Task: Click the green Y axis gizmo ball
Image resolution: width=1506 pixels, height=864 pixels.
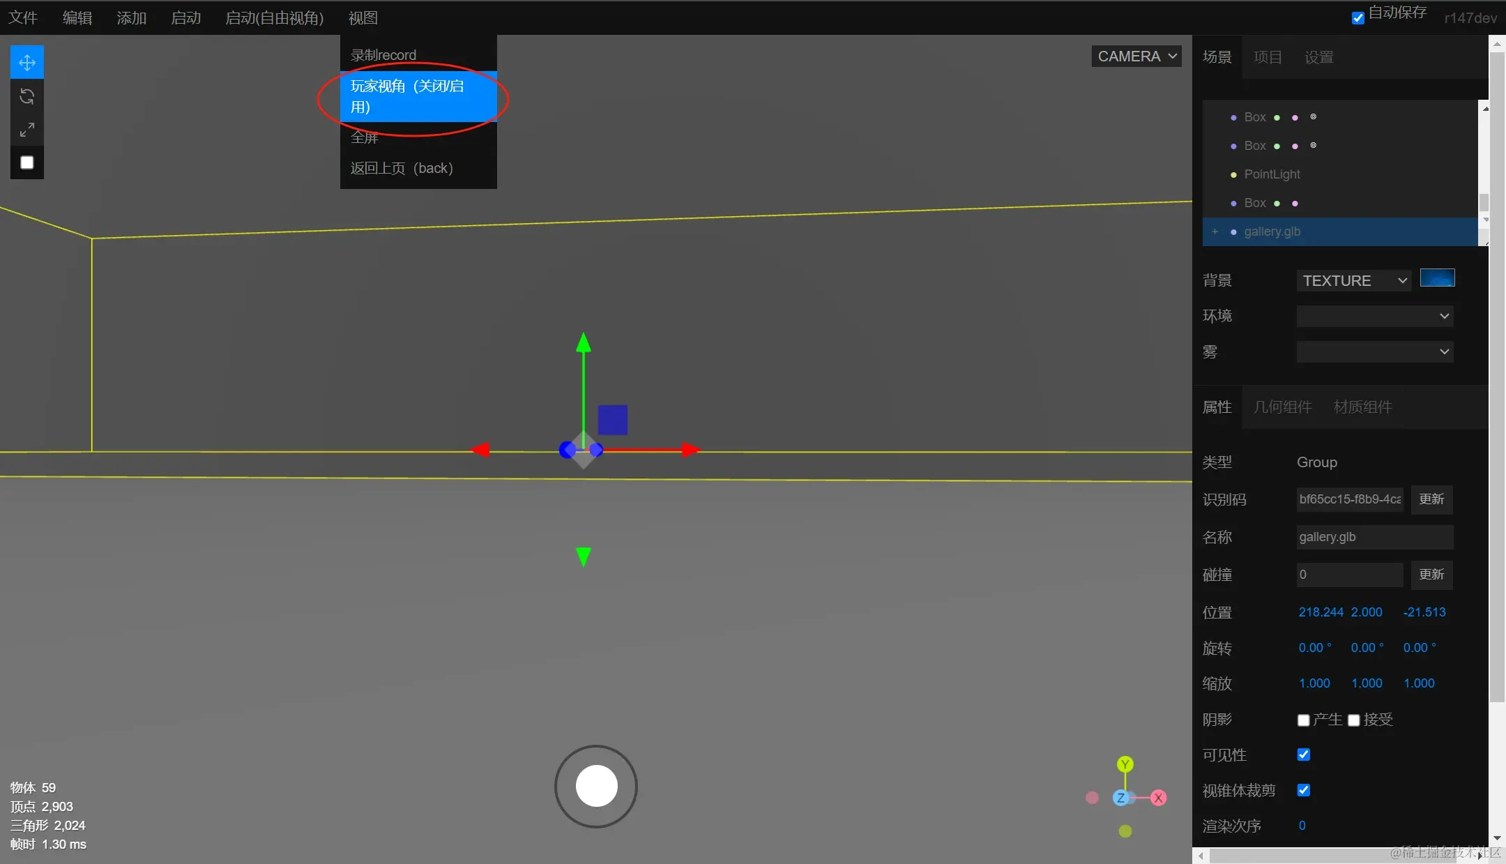Action: point(1125,764)
